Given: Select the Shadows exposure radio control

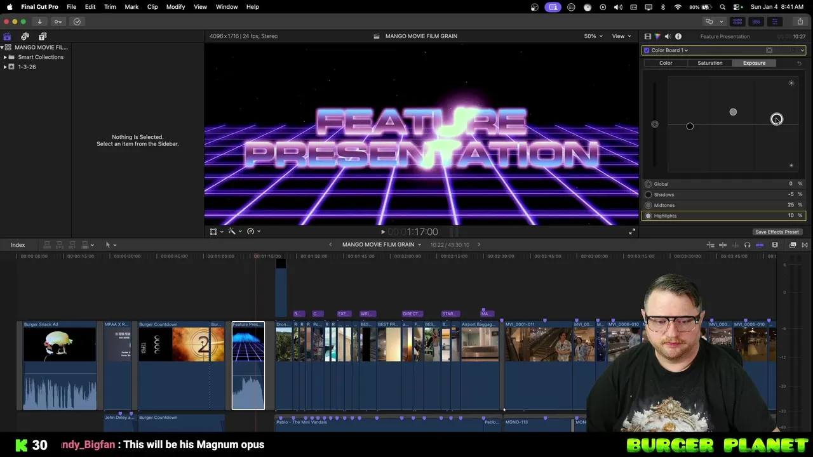Looking at the screenshot, I should tap(648, 195).
